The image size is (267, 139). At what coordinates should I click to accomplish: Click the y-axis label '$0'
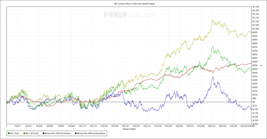(x=254, y=102)
